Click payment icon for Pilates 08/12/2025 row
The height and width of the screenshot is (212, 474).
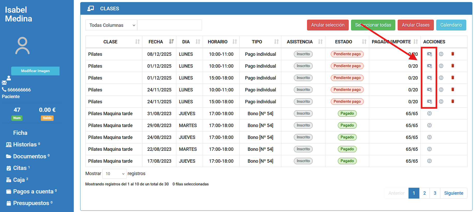click(x=429, y=54)
